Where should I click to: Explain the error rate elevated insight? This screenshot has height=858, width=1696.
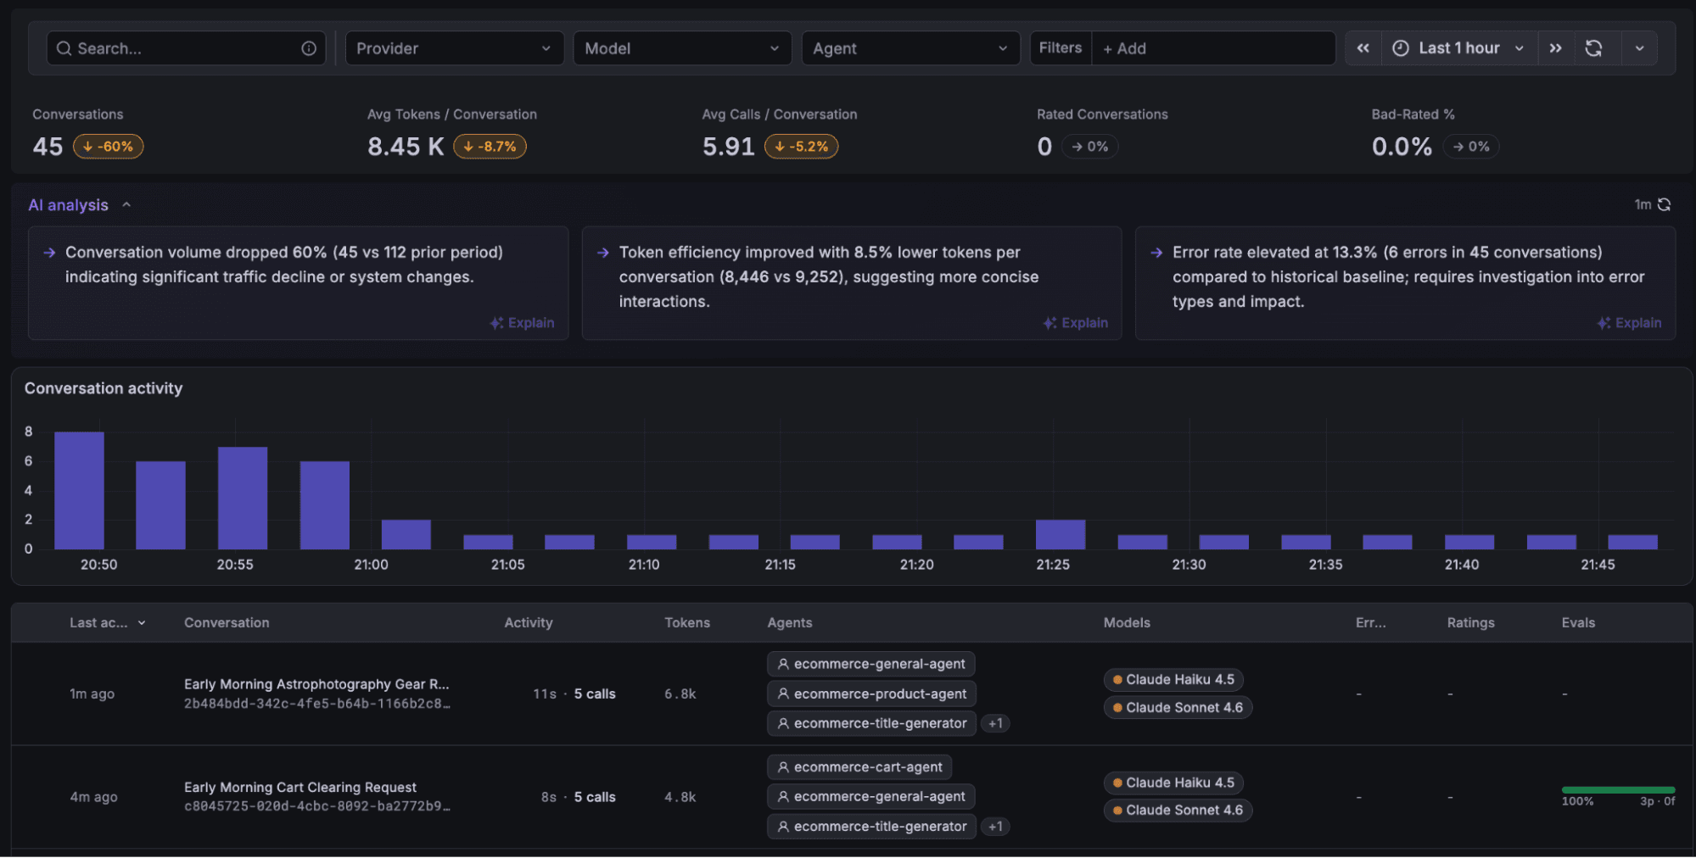[x=1629, y=323]
